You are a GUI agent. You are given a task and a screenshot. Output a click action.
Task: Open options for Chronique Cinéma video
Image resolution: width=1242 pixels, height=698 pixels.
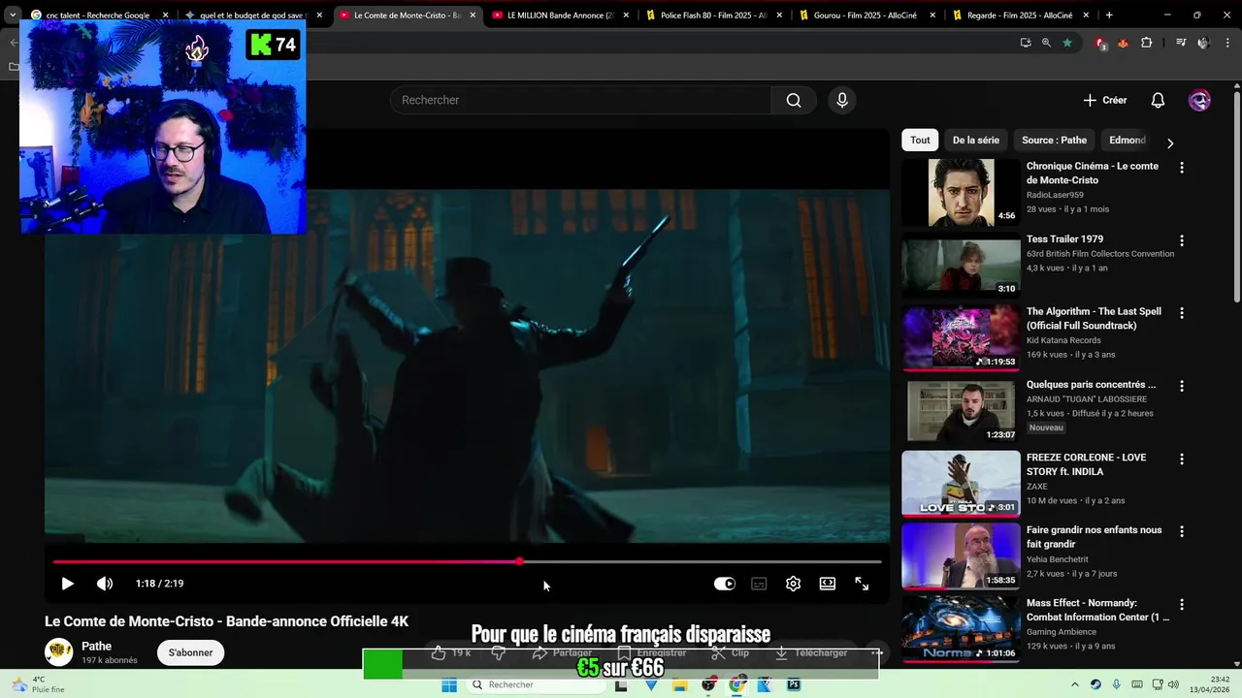[1181, 168]
